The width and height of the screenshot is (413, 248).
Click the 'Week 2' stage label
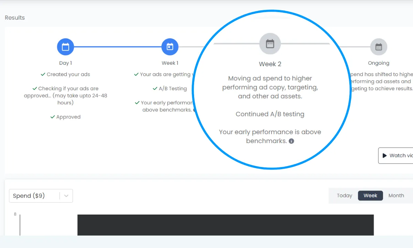(x=270, y=64)
